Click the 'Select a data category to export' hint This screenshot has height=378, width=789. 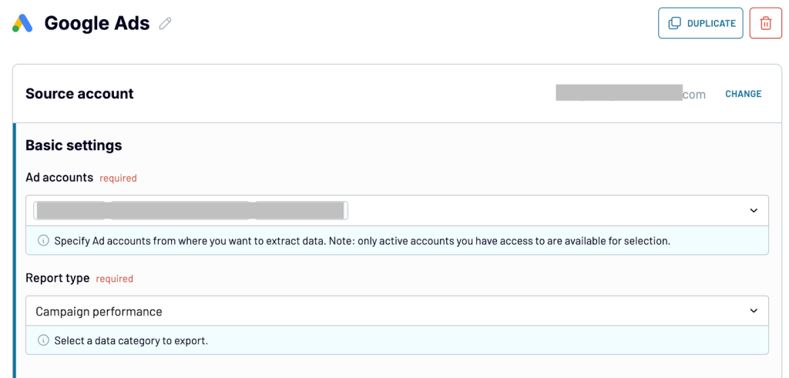(131, 341)
